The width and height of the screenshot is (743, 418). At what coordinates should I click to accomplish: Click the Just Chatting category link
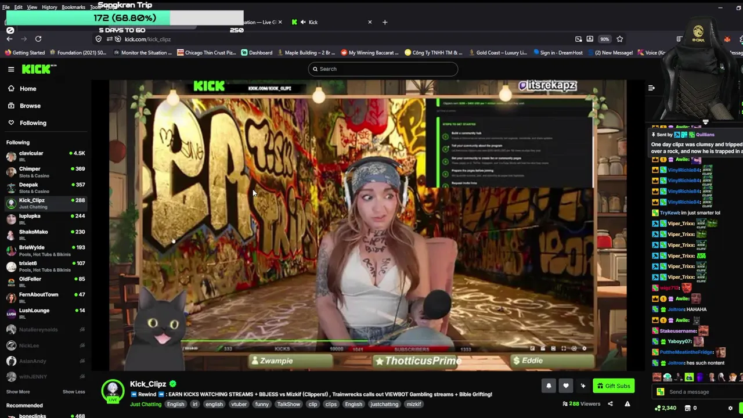point(146,404)
